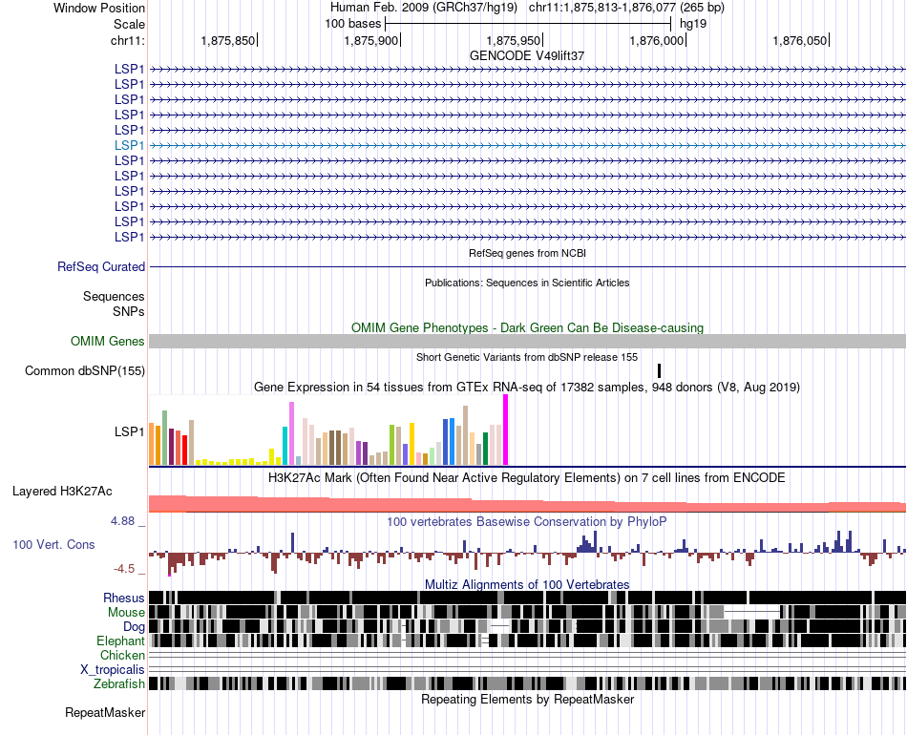Screen dimensions: 907x735
Task: Open the RefSeq Curated track label
Action: (x=101, y=266)
